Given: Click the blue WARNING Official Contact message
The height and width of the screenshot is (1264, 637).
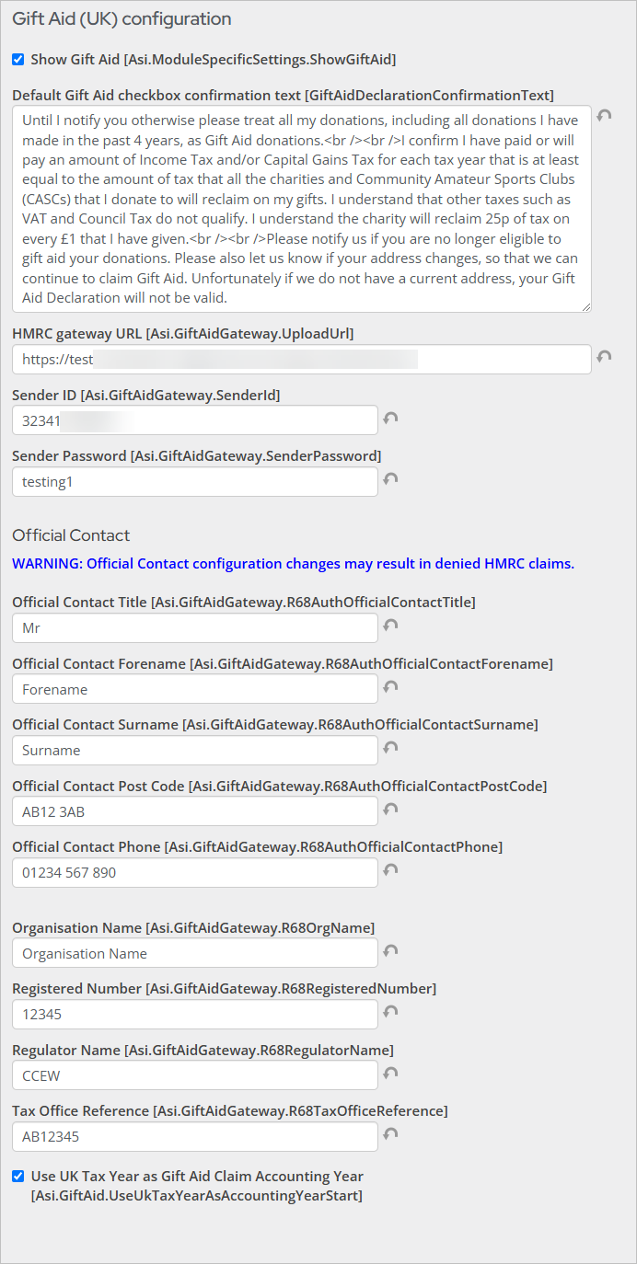Looking at the screenshot, I should pos(293,564).
